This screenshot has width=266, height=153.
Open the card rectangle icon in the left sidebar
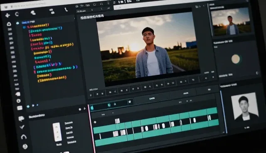(20, 108)
